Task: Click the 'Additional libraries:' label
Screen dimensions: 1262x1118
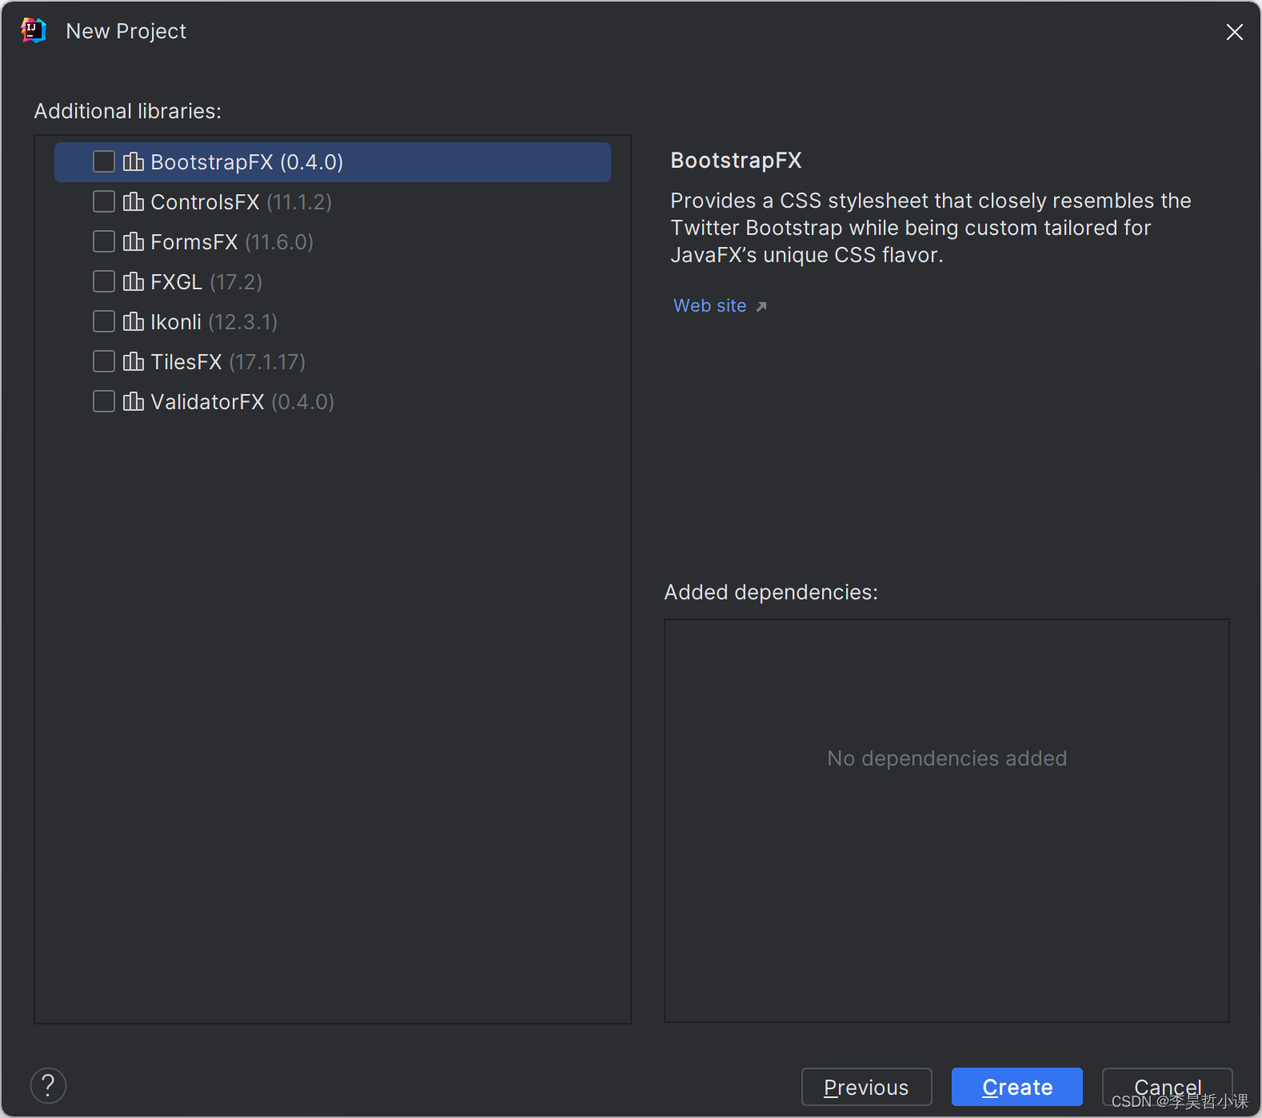Action: tap(128, 111)
